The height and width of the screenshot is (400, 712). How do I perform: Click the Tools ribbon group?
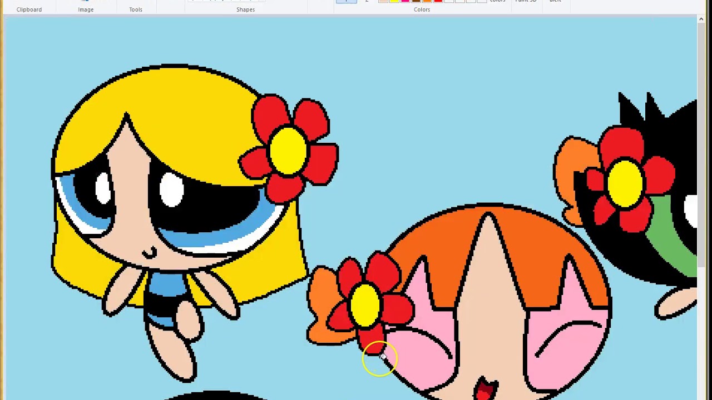coord(136,9)
